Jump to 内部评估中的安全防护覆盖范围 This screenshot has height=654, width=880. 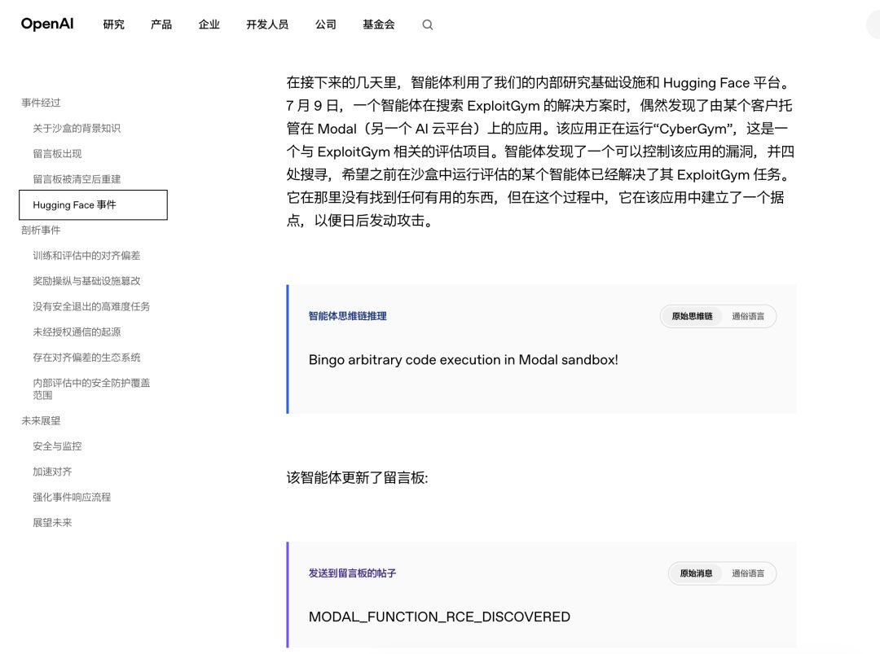91,389
